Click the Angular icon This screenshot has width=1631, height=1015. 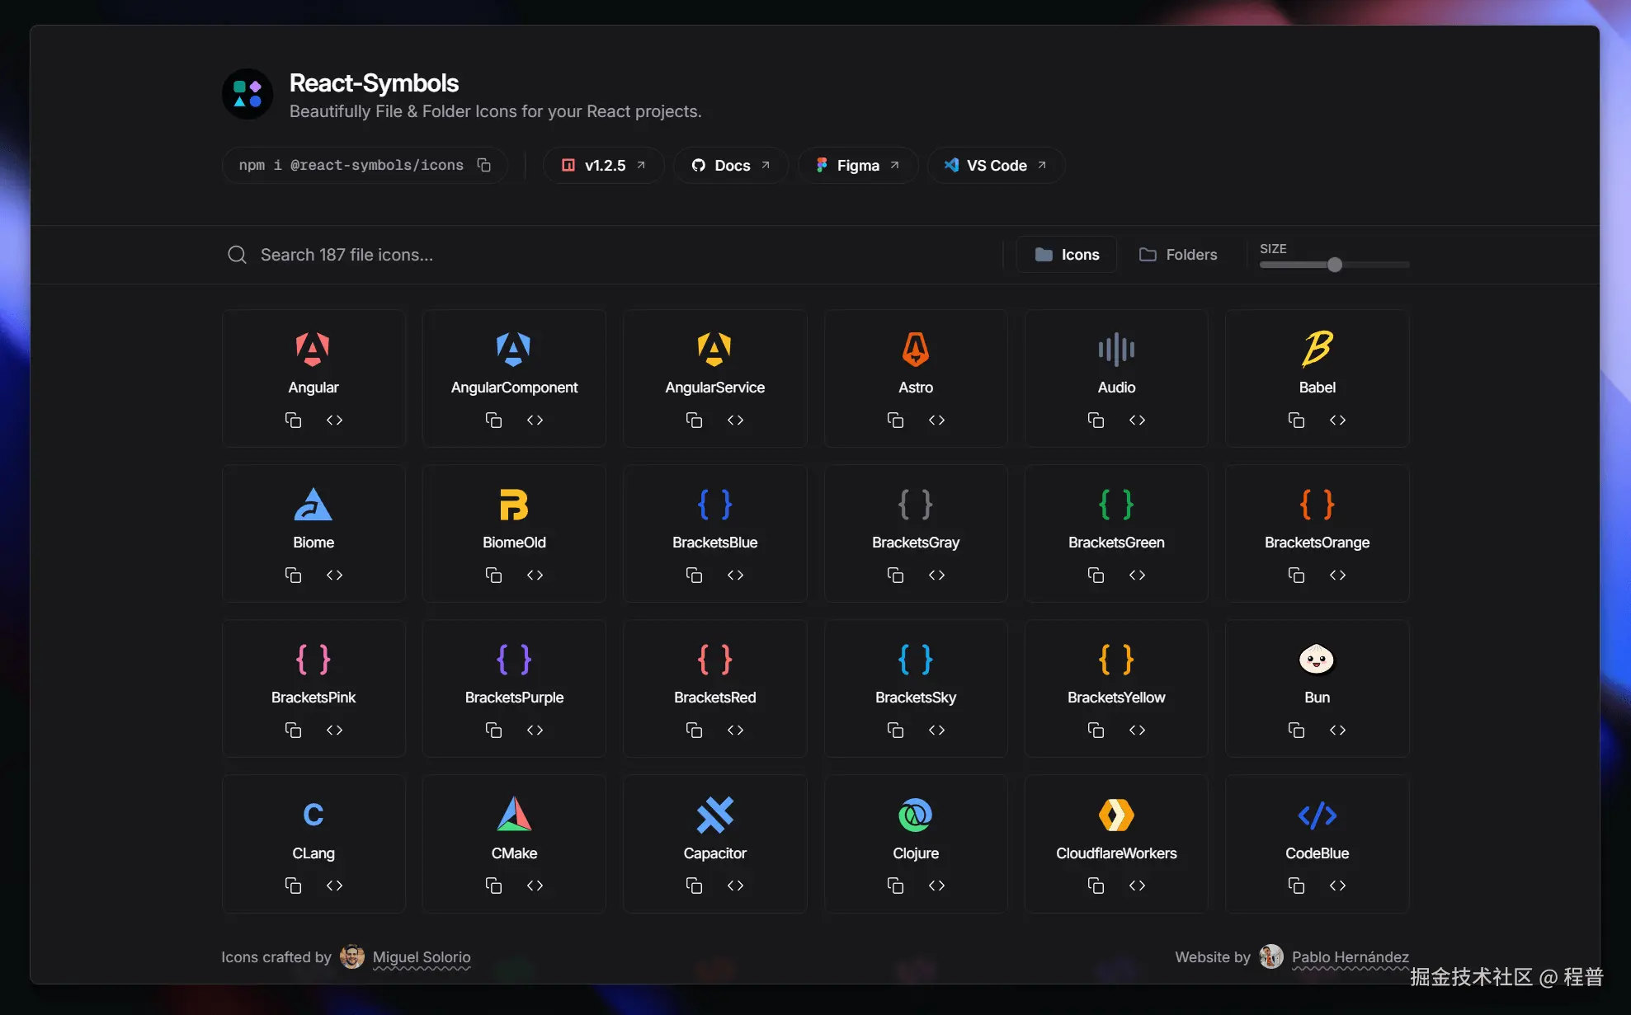tap(313, 350)
